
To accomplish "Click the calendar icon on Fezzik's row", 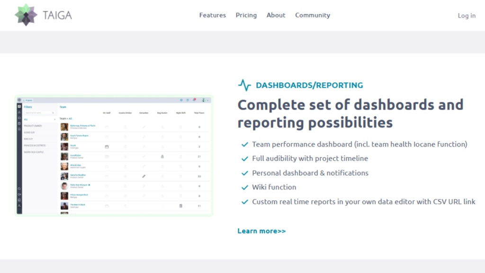I will pyautogui.click(x=107, y=146).
